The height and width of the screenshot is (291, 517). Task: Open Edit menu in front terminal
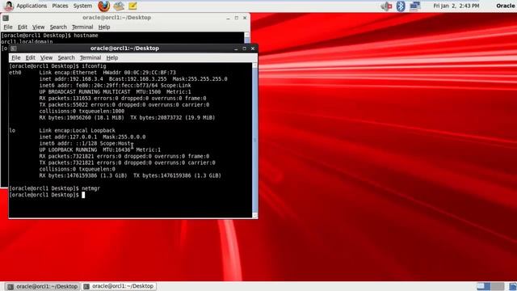point(31,57)
